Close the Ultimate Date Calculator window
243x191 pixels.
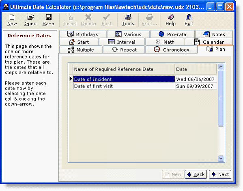click(x=229, y=7)
